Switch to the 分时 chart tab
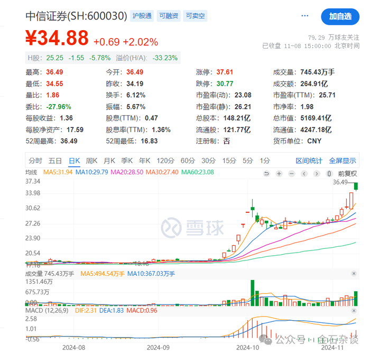This screenshot has width=370, height=354. (x=35, y=161)
